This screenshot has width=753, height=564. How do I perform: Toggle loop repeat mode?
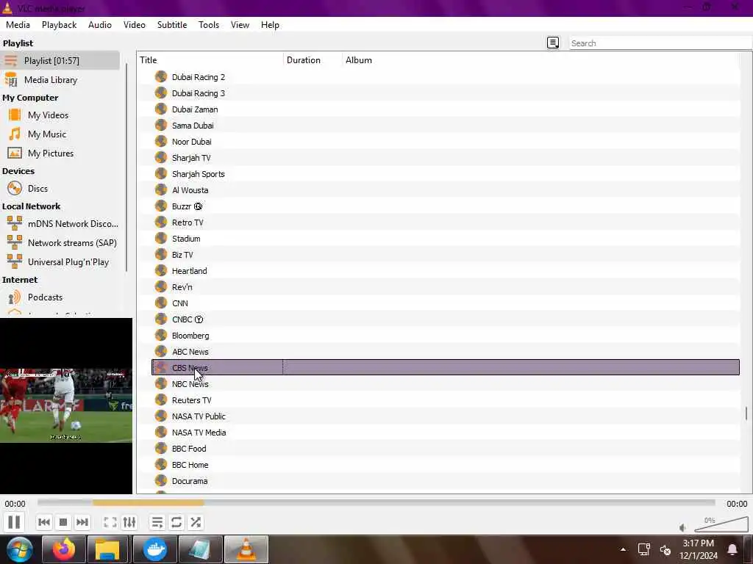[x=176, y=522]
